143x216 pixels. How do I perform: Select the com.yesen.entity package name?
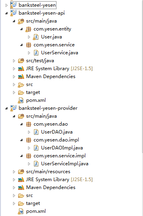[x=52, y=29]
